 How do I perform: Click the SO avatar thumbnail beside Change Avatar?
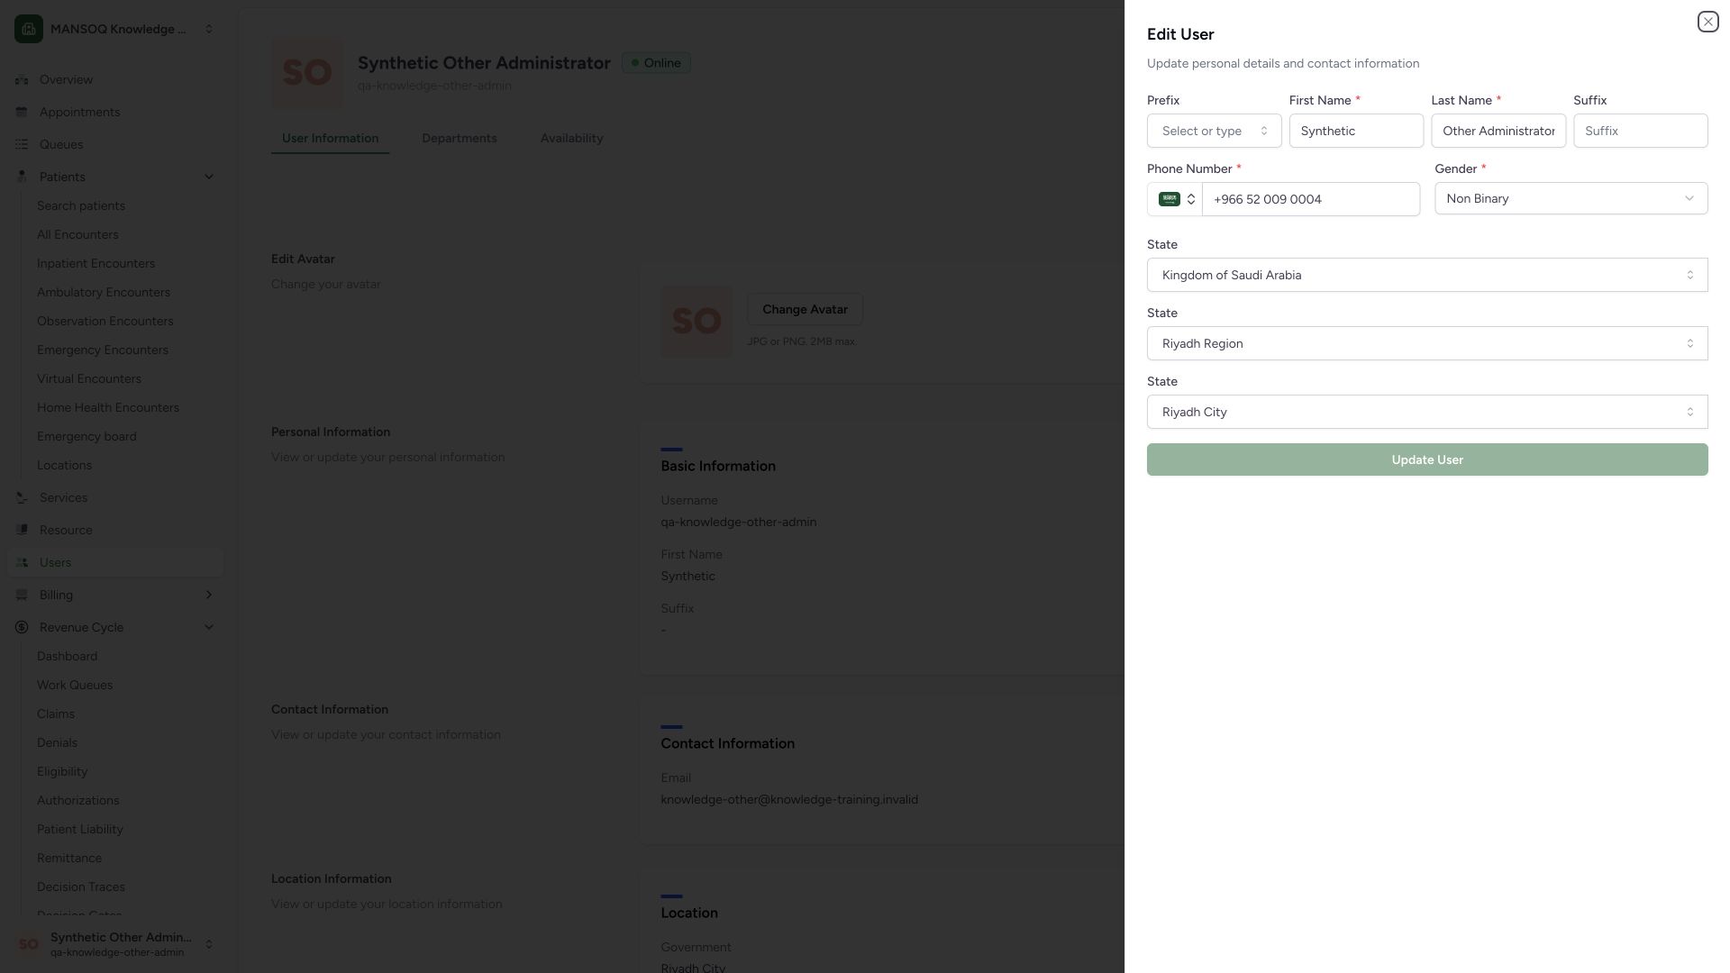(x=697, y=322)
